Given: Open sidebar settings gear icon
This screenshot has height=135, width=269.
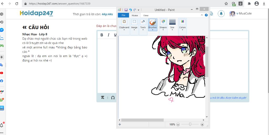Looking at the screenshot, I should (x=2, y=14).
